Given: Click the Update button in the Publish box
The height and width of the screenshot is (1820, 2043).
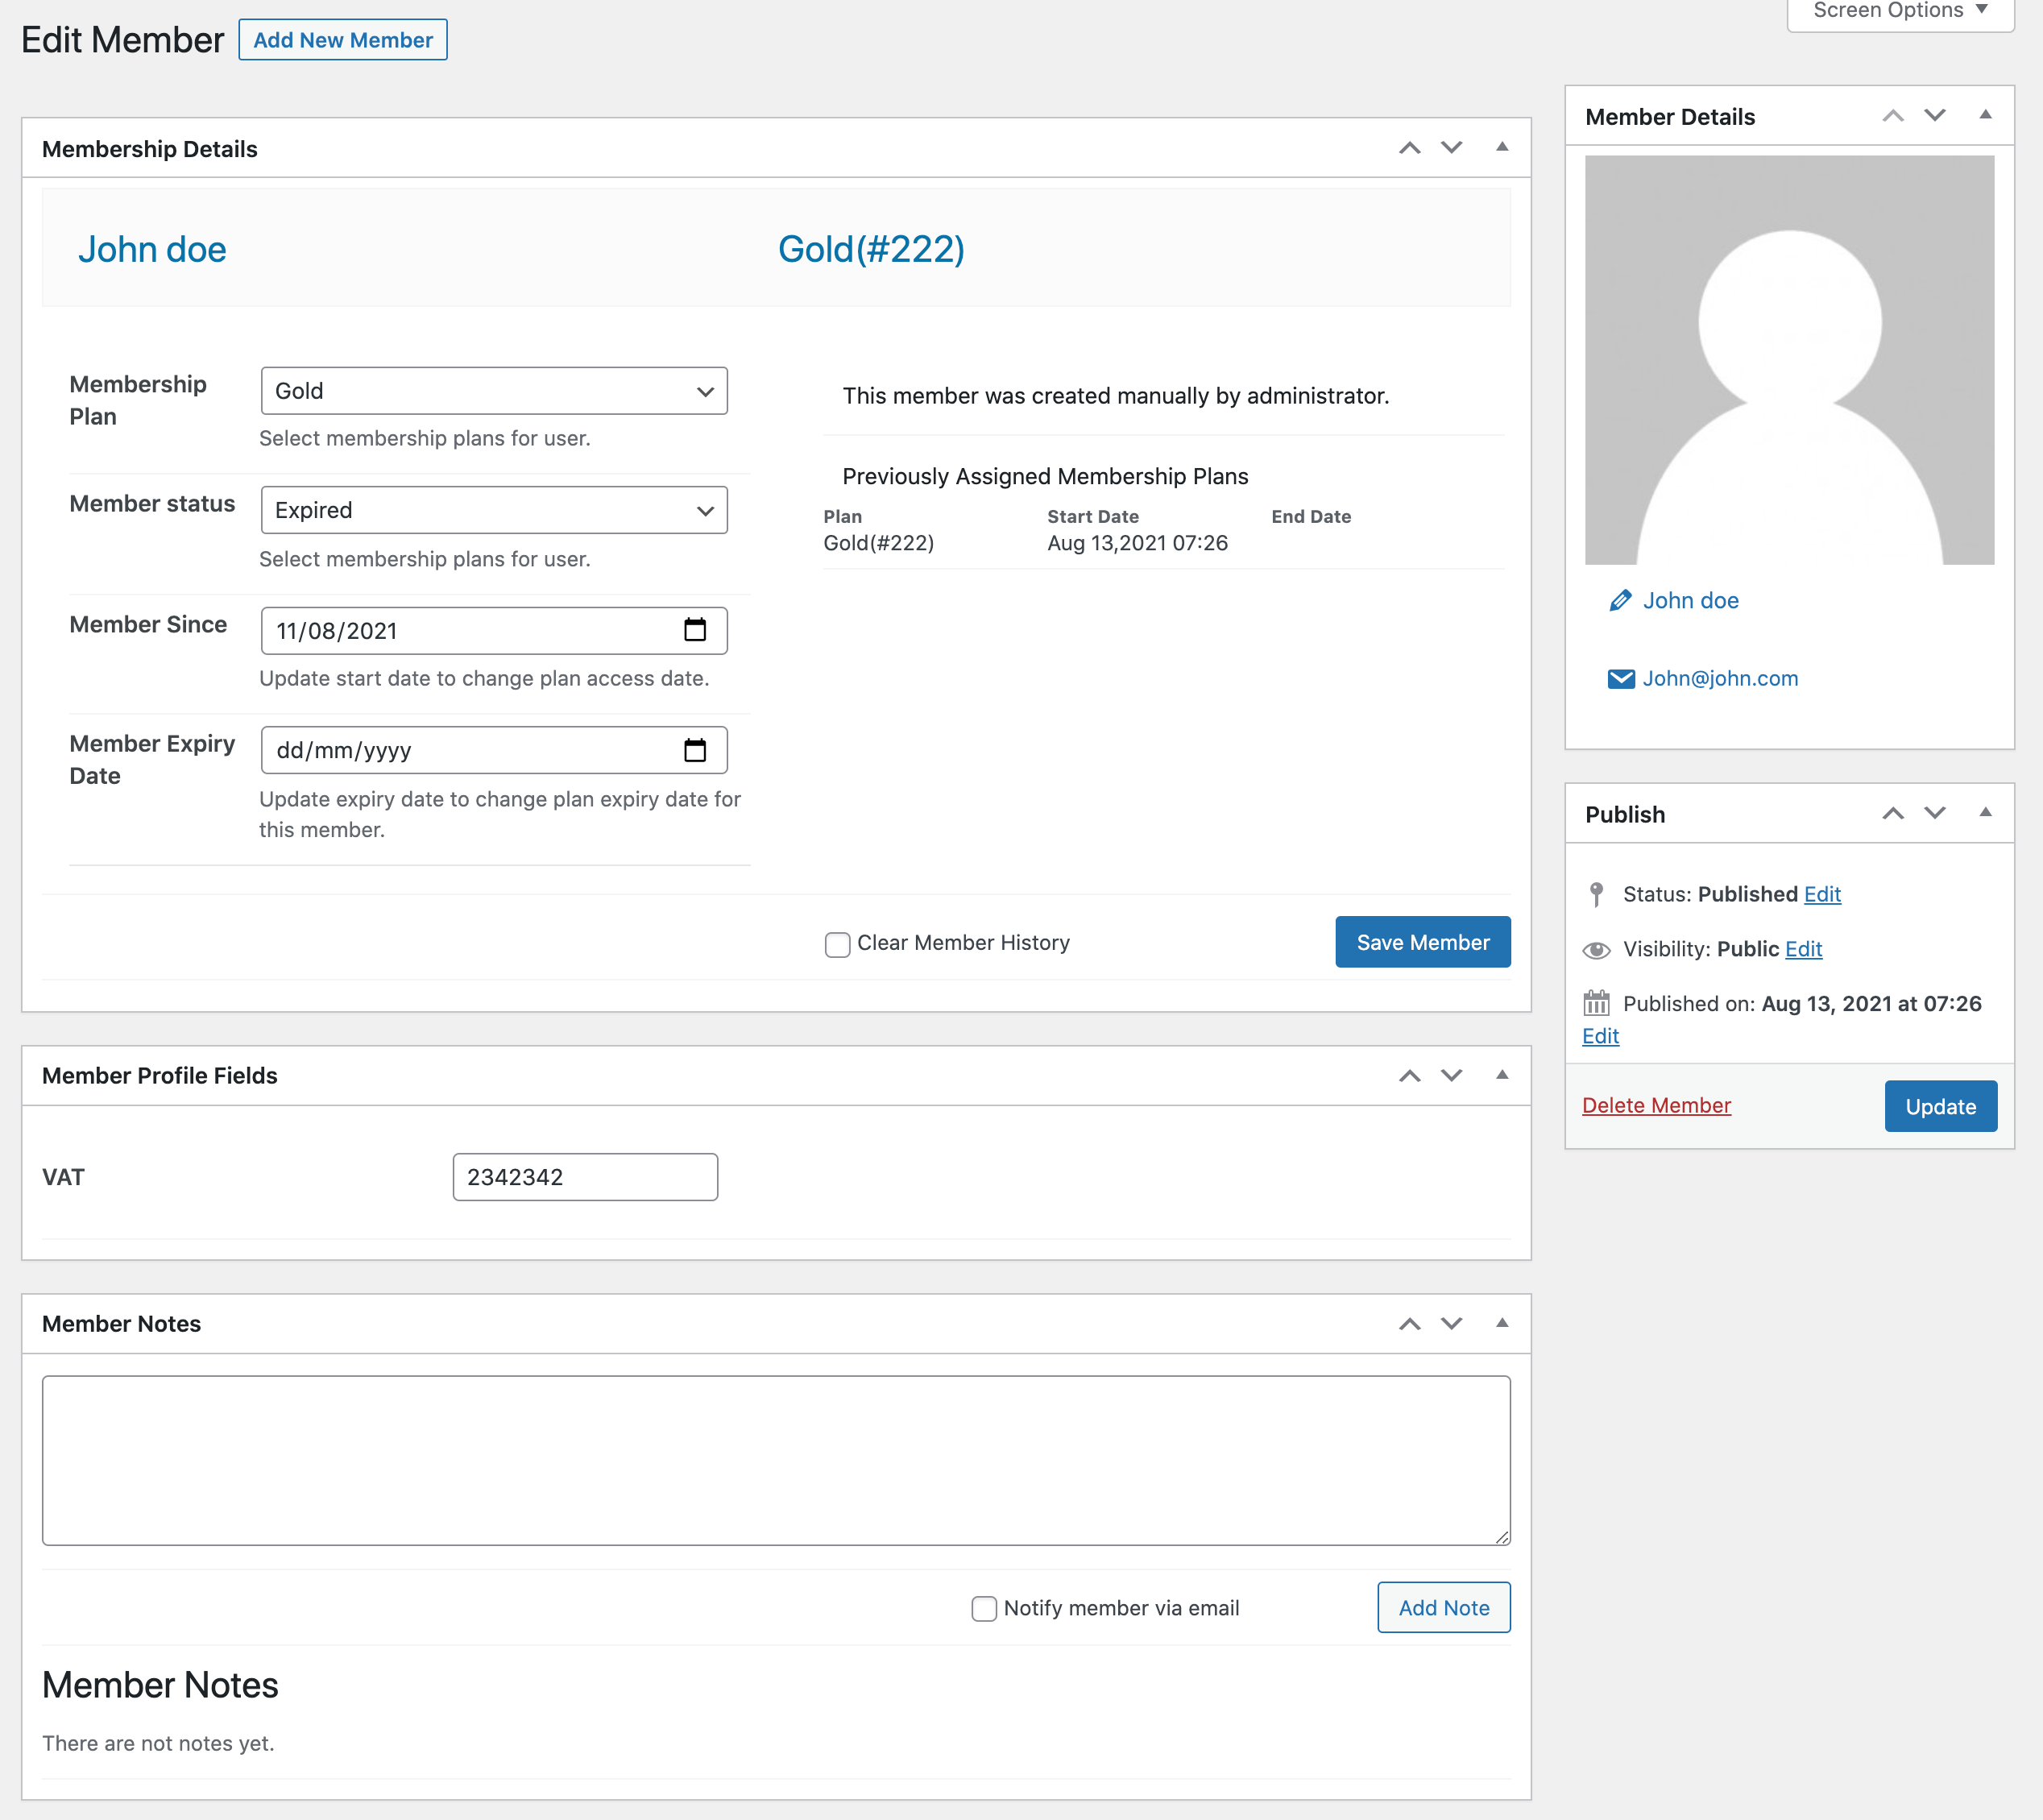Looking at the screenshot, I should point(1939,1106).
